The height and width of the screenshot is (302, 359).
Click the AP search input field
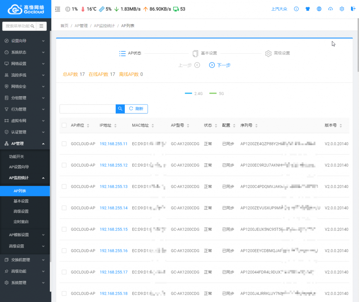point(88,109)
